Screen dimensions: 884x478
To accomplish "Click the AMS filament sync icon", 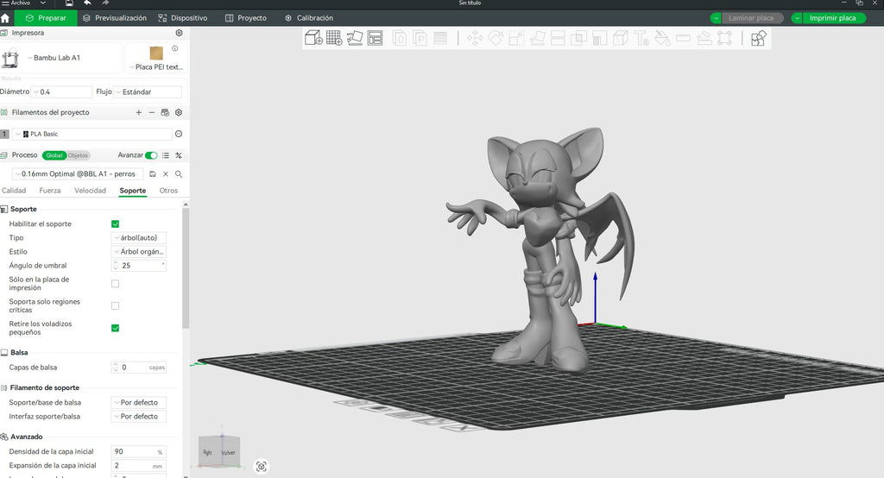I will (165, 112).
